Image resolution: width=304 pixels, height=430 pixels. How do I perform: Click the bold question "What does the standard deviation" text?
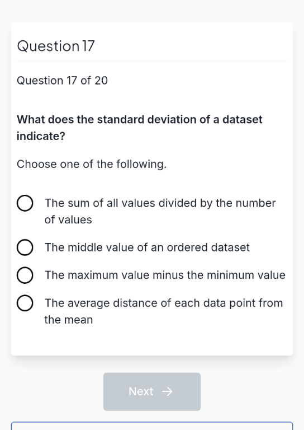coord(140,120)
